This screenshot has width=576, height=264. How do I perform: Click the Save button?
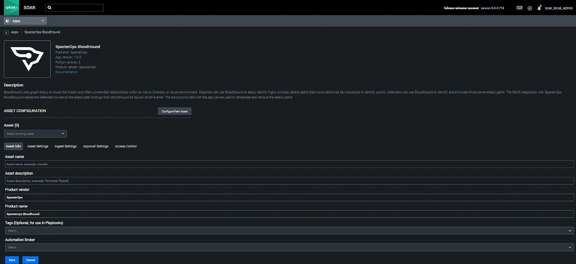[12, 260]
